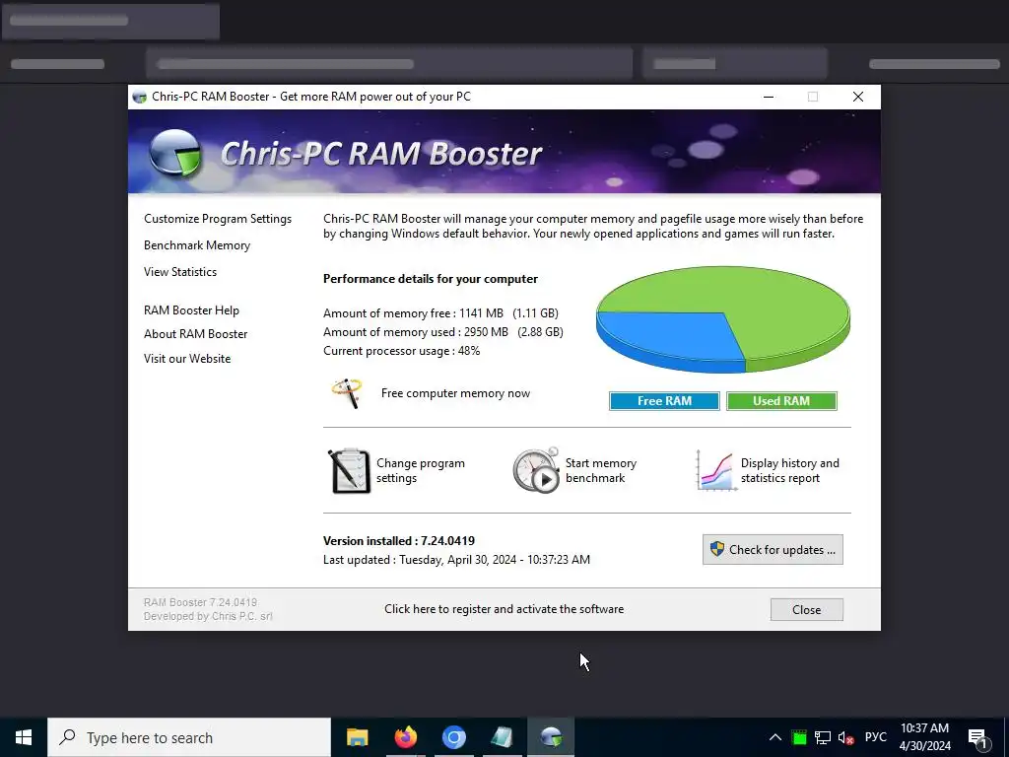Click Start memory benchmark label
The image size is (1009, 757).
[600, 470]
